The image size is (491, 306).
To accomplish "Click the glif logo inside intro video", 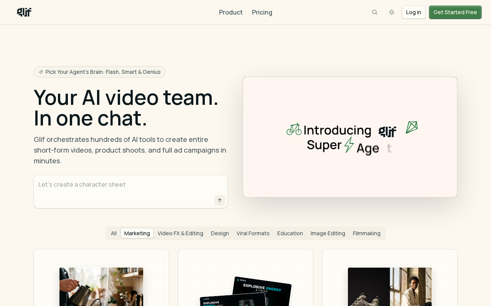I will (x=387, y=132).
